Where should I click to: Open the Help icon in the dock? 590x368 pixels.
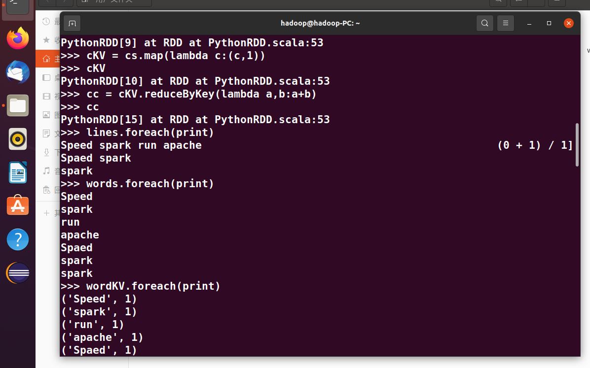click(x=18, y=239)
